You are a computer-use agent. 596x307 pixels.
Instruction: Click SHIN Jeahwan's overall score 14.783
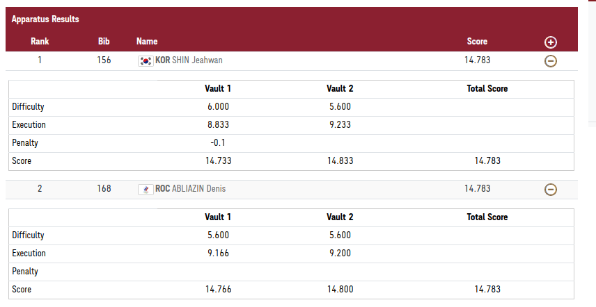tap(477, 60)
